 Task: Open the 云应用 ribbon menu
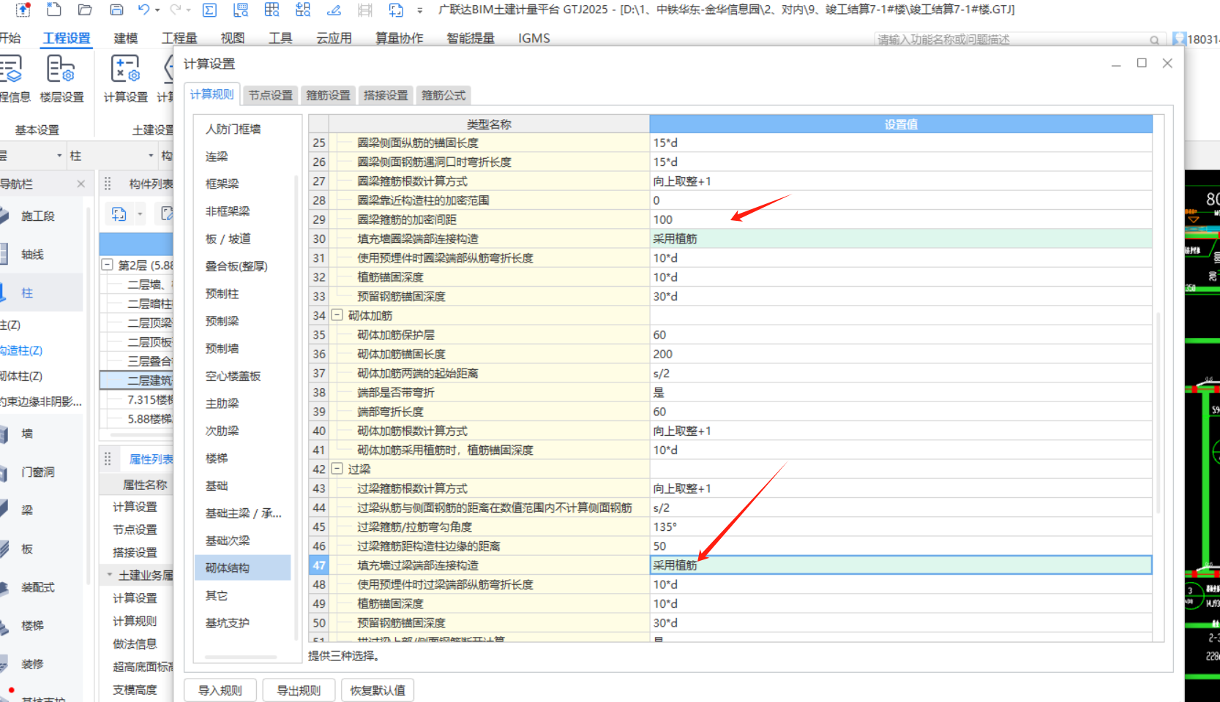coord(334,38)
